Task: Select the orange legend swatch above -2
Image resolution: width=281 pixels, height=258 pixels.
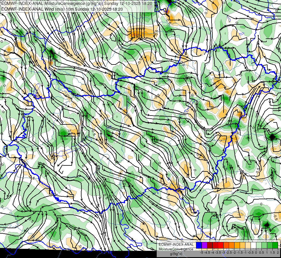Action: [x=232, y=245]
